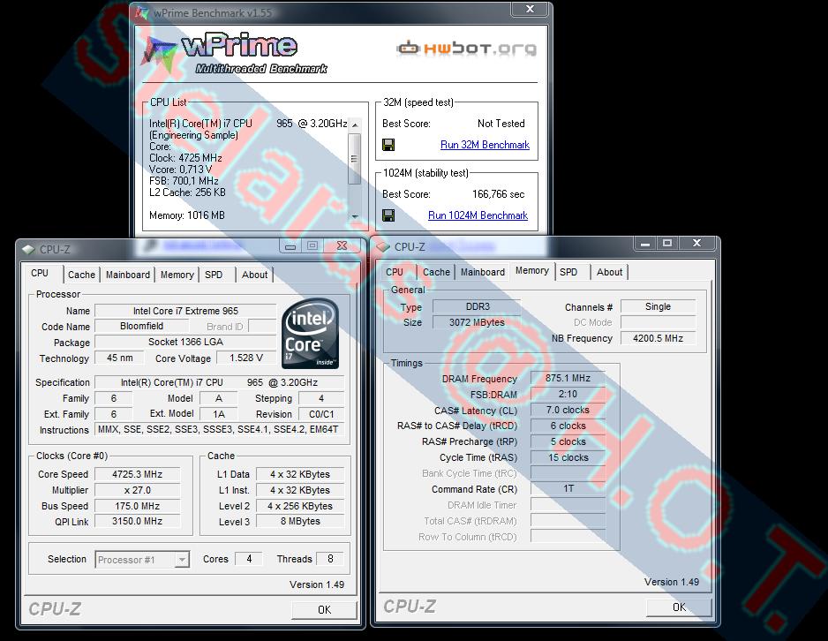This screenshot has height=641, width=828.
Task: Open the SPD tab in the left CPU-Z window
Action: (214, 275)
